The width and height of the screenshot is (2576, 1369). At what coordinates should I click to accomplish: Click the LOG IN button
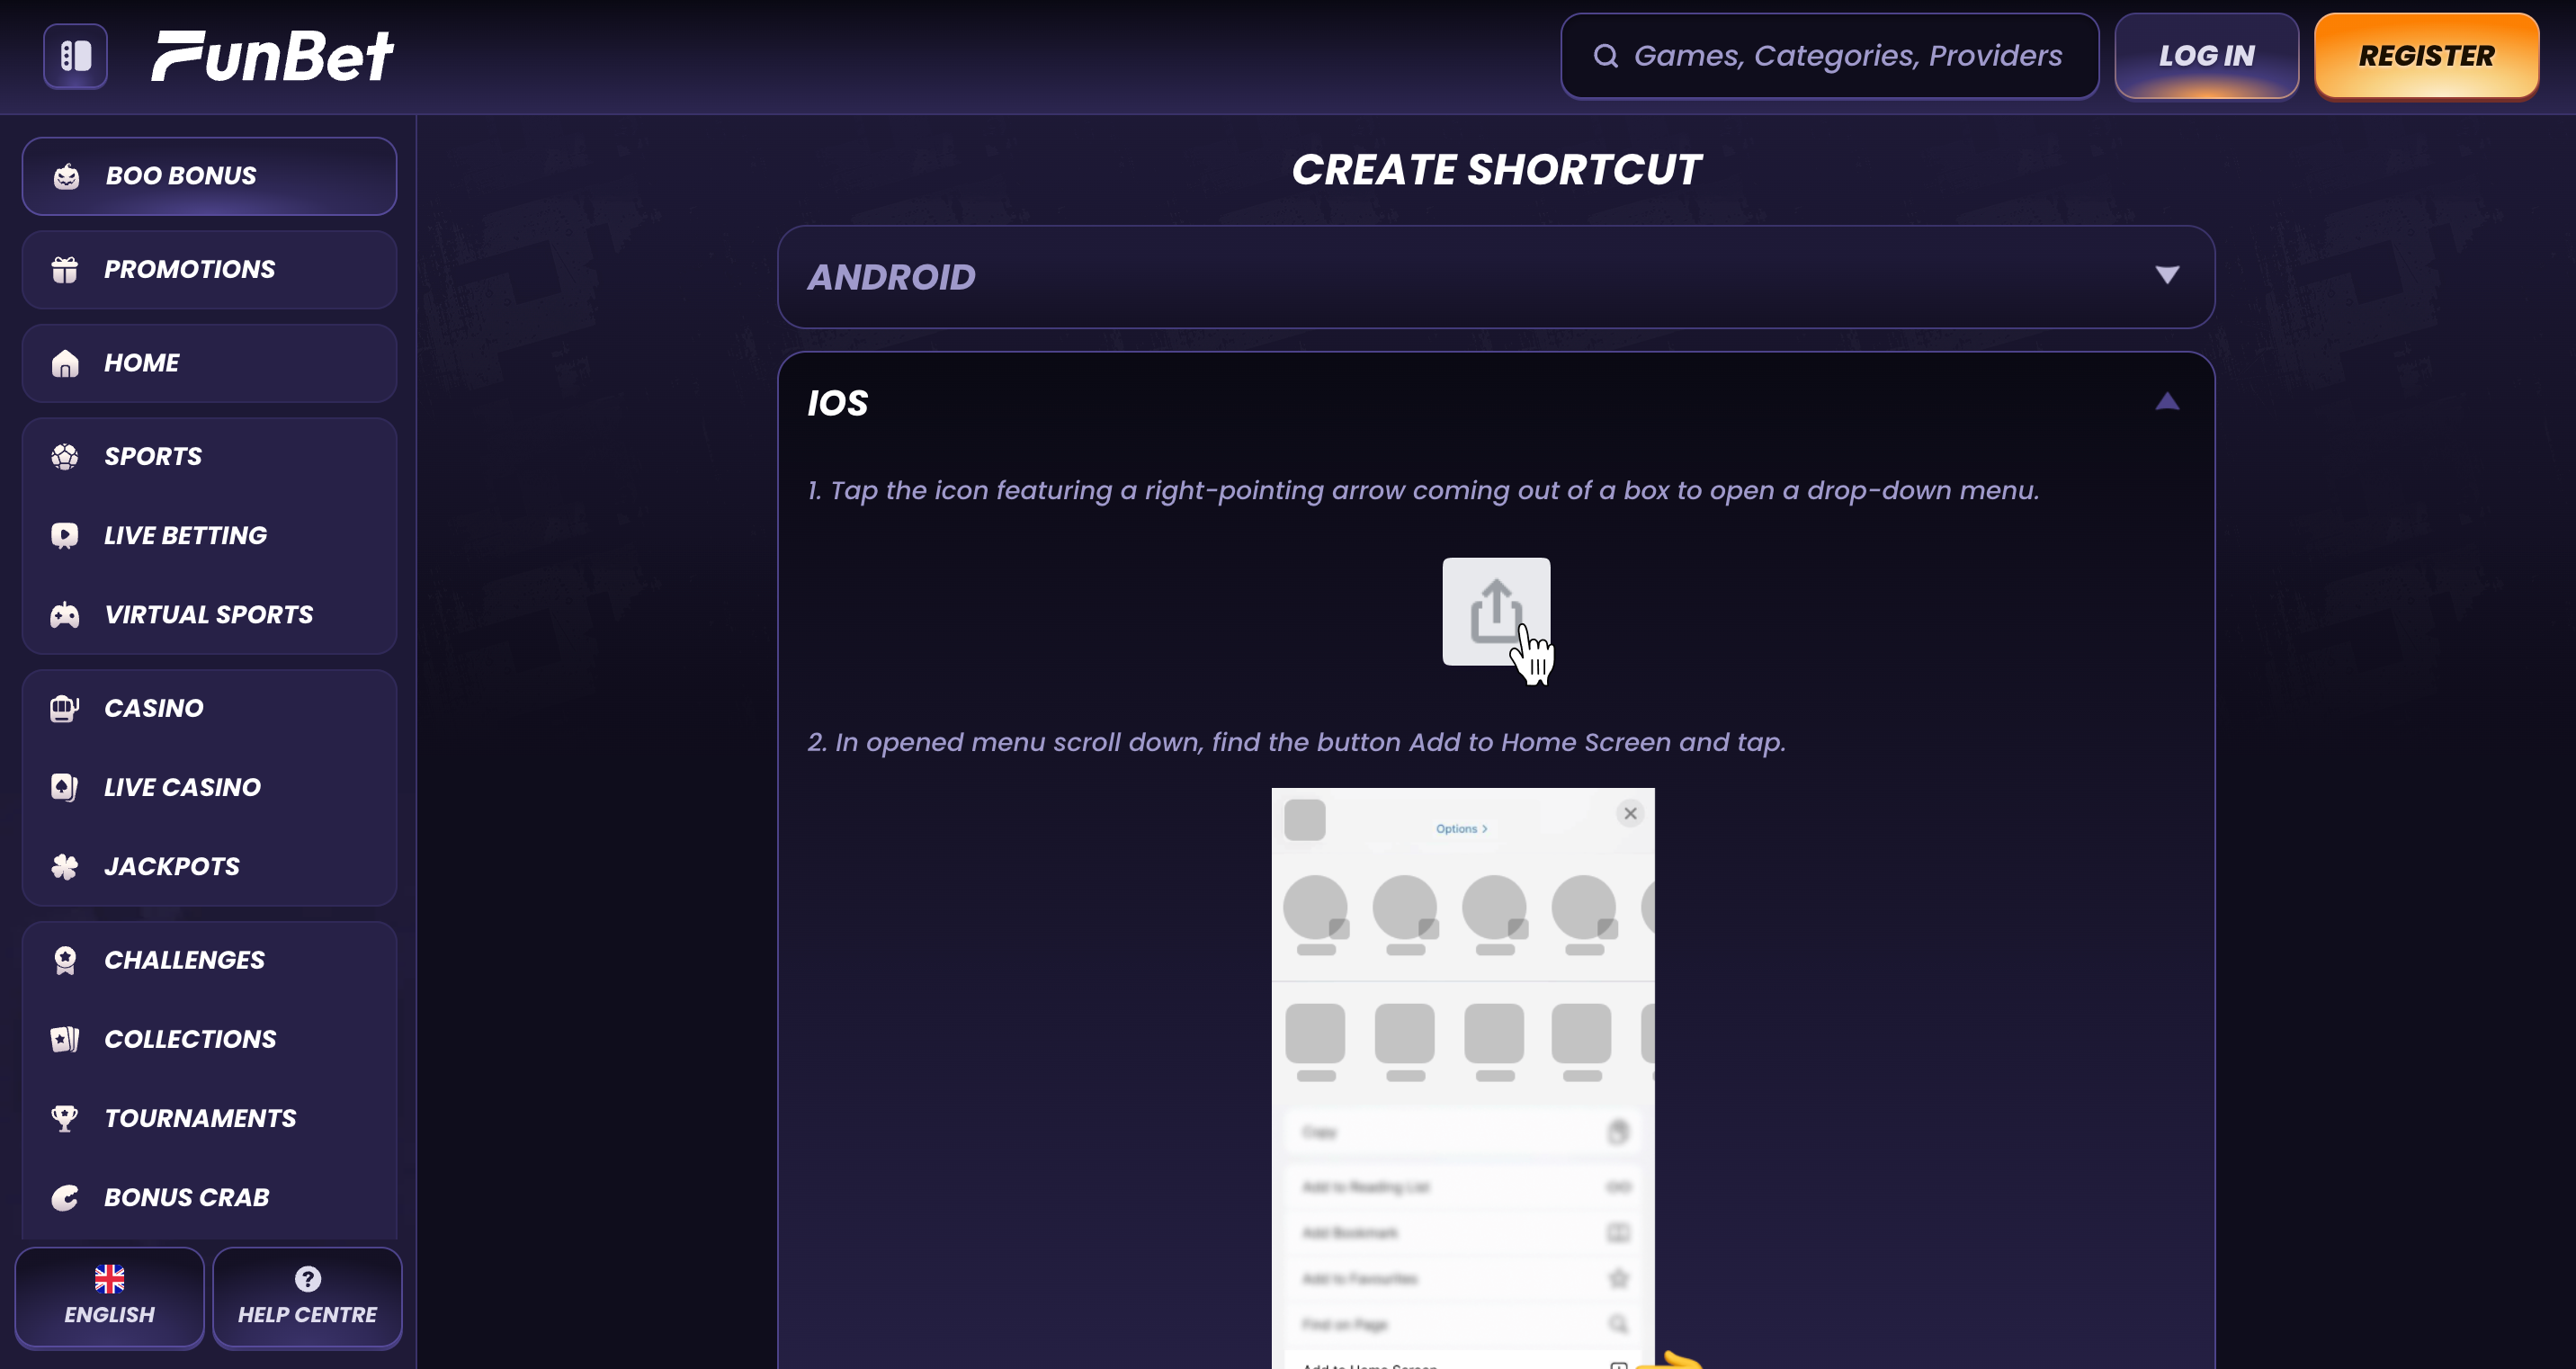(2206, 56)
